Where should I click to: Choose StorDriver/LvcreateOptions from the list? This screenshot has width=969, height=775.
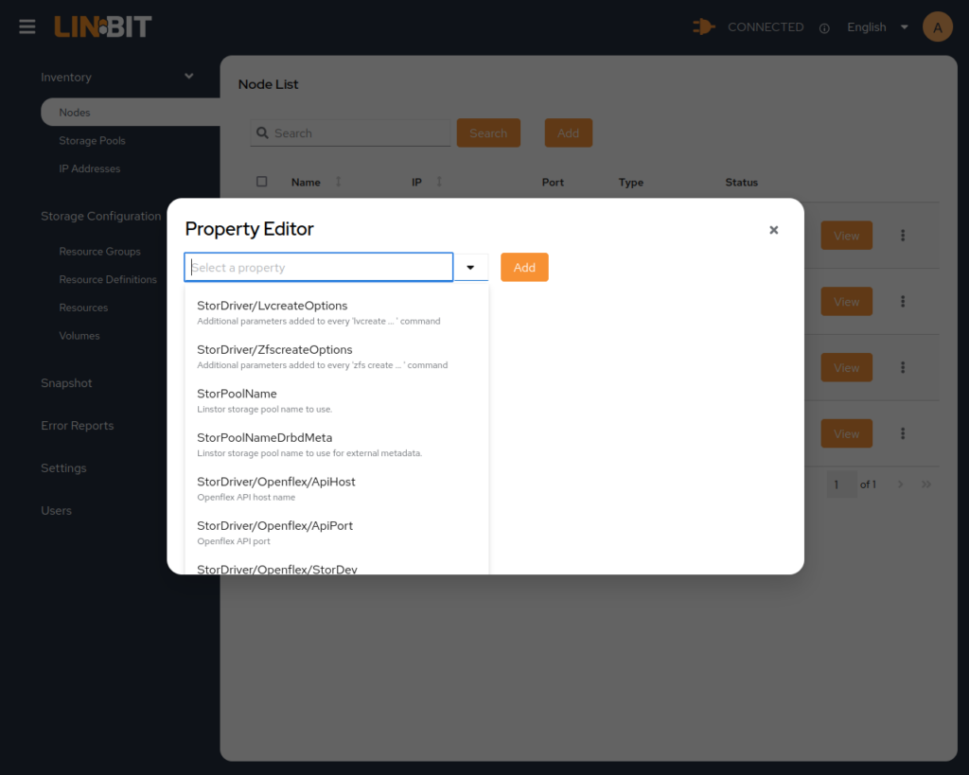pyautogui.click(x=337, y=312)
